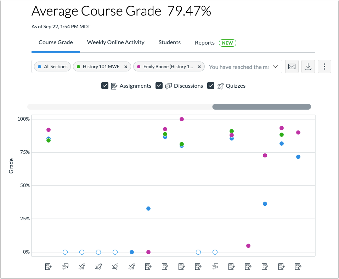View the Reports tab marked NEW

[204, 42]
